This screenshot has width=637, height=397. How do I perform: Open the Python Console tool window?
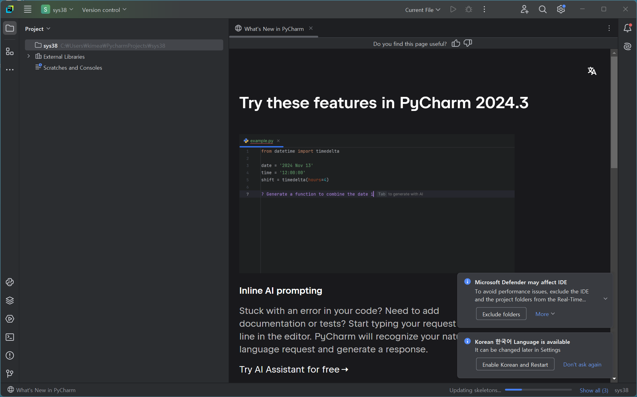click(10, 282)
